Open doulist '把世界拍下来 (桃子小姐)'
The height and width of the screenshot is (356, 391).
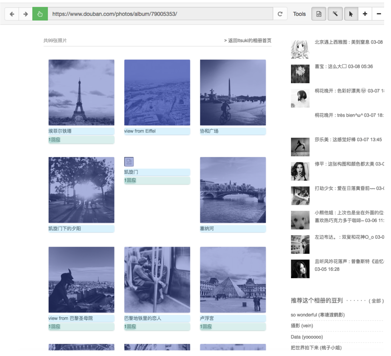click(316, 348)
